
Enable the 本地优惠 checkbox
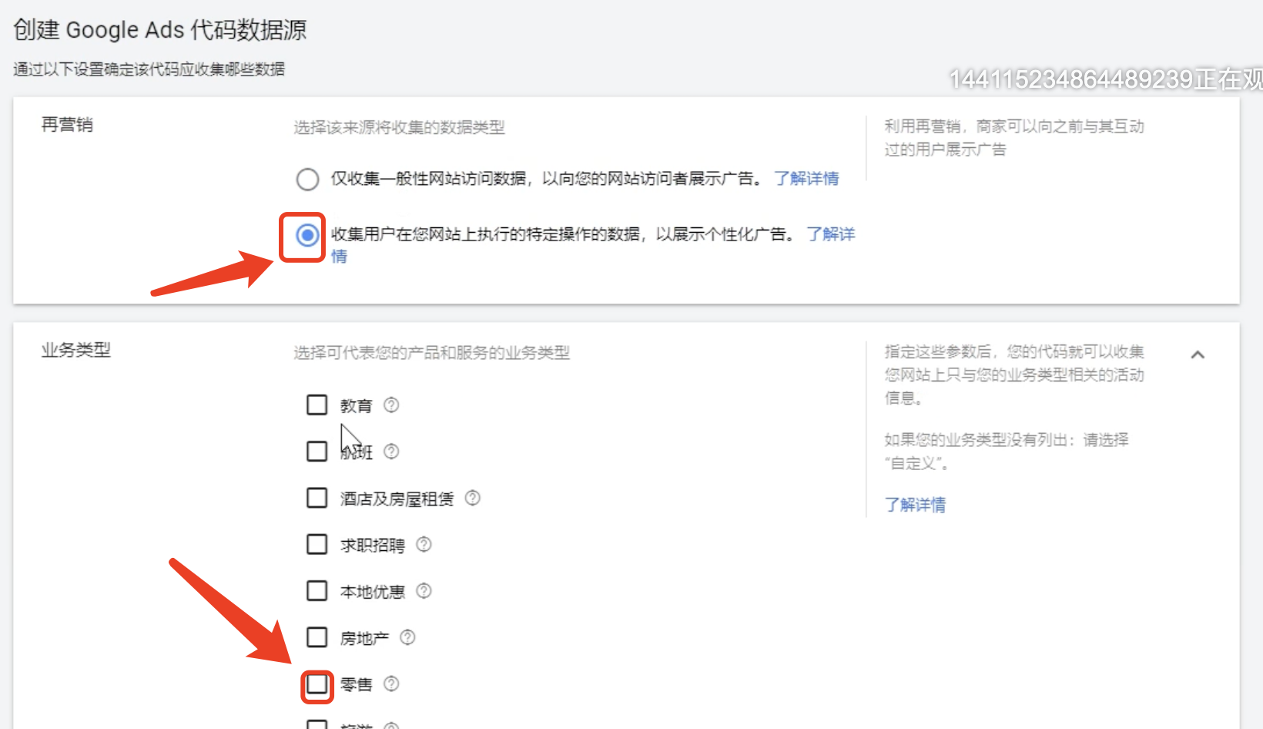point(317,590)
